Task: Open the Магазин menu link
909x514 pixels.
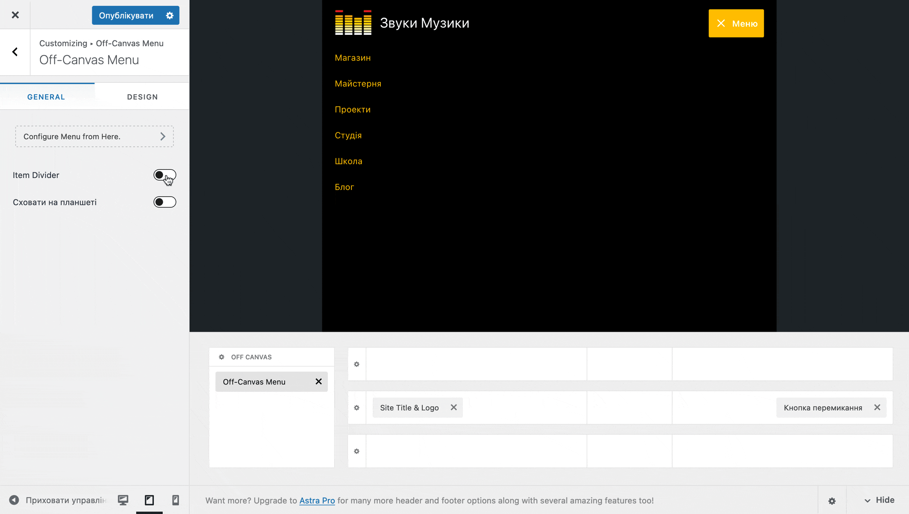Action: tap(353, 58)
